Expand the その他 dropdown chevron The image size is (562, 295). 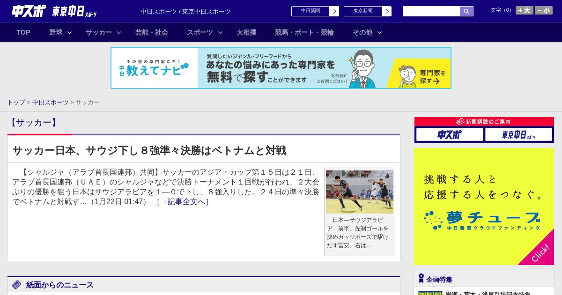click(x=379, y=32)
